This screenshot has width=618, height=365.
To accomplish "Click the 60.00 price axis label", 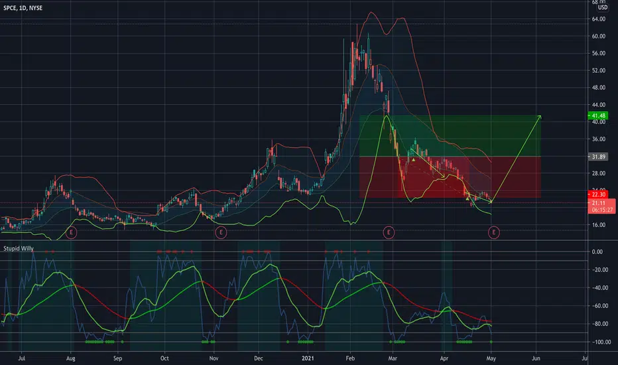I will click(598, 36).
